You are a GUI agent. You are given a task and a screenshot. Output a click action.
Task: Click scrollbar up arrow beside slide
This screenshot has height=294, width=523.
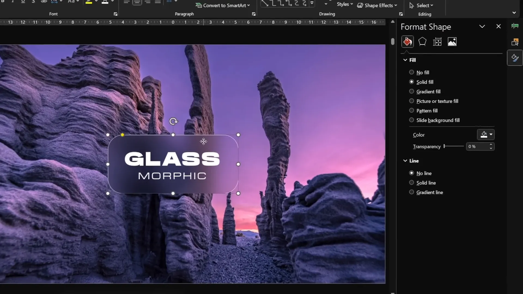point(393,22)
